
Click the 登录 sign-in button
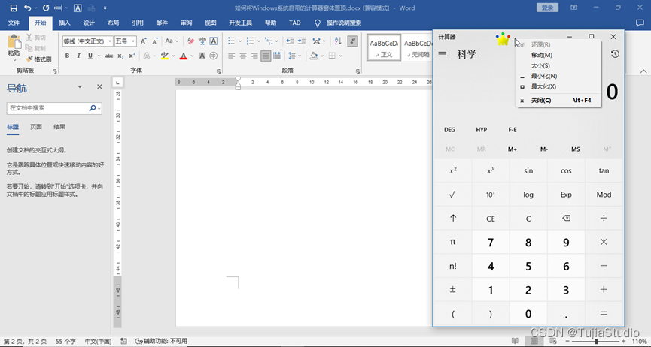pyautogui.click(x=547, y=8)
